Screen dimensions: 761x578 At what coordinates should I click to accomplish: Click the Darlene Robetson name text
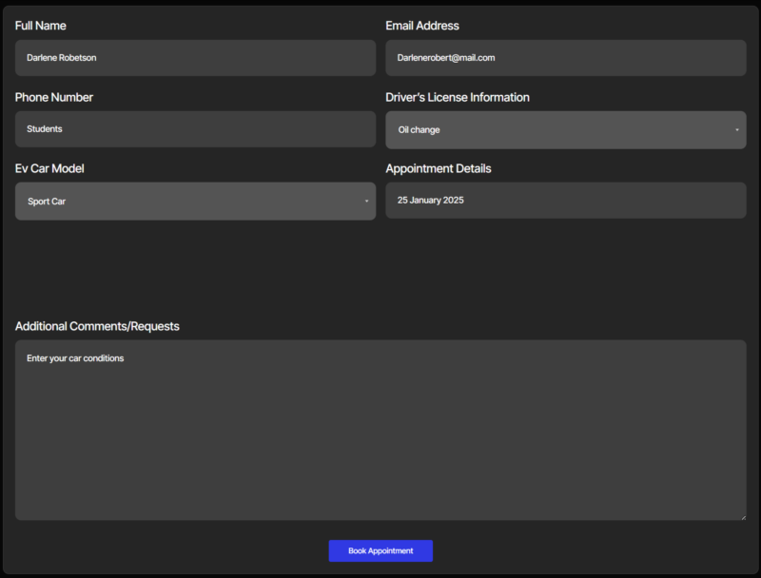click(x=62, y=58)
